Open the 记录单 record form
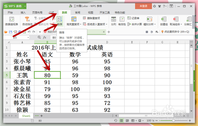The width and height of the screenshot is (198, 126). pyautogui.click(x=133, y=18)
